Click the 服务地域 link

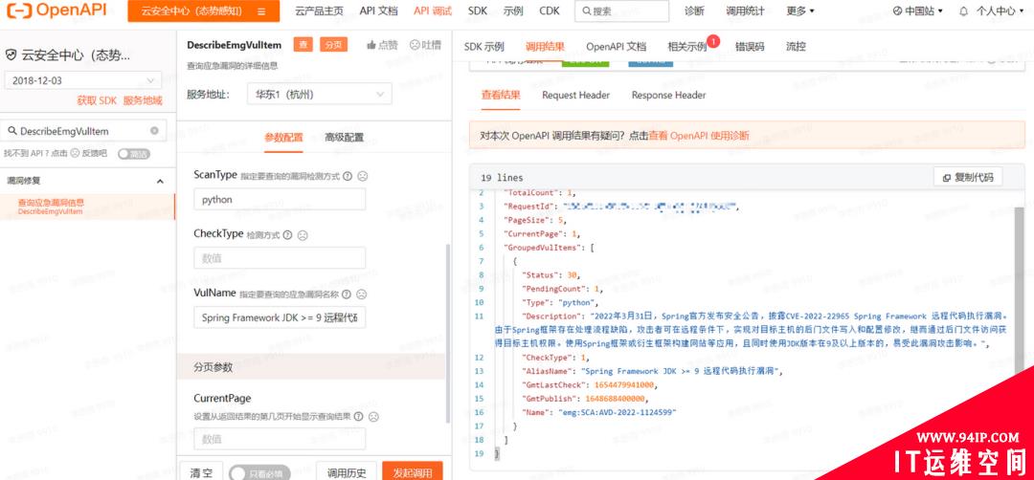point(143,100)
